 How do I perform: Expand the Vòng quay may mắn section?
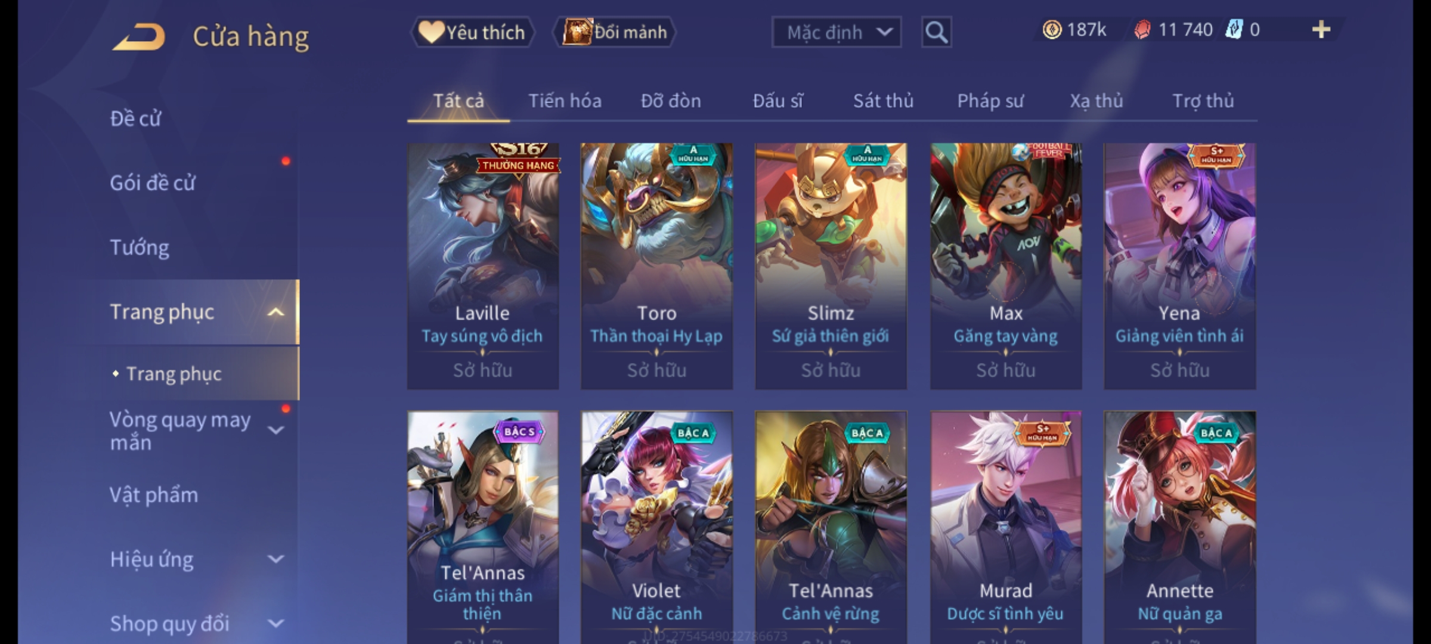coord(276,430)
